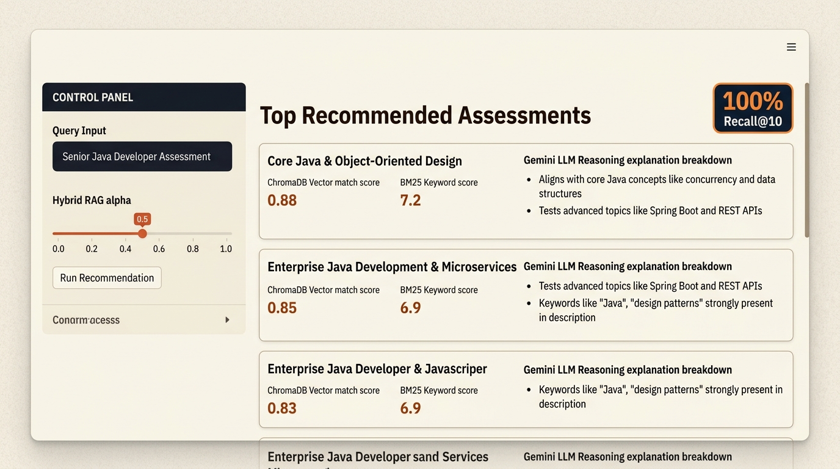Click the 0.85 vector match score

tap(282, 308)
